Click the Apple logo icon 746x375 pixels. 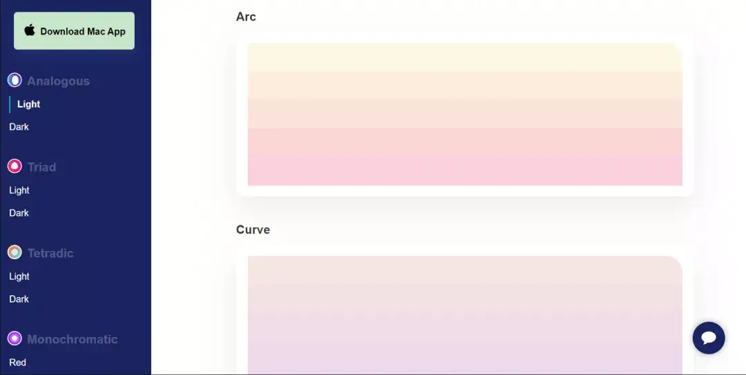point(30,30)
